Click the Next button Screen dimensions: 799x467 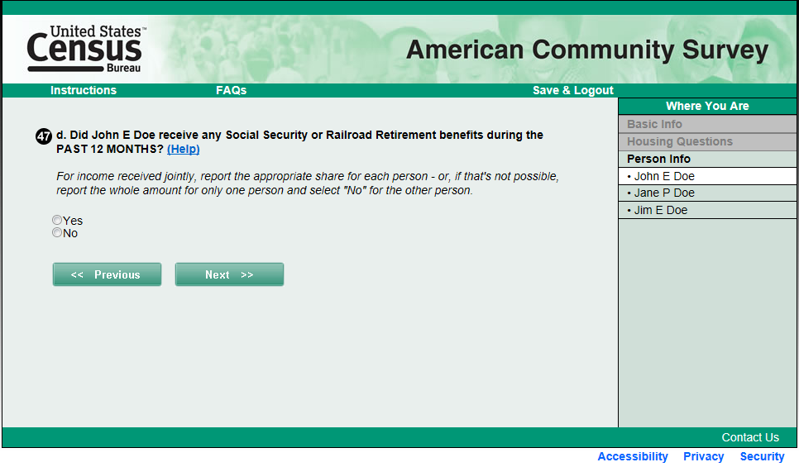229,274
